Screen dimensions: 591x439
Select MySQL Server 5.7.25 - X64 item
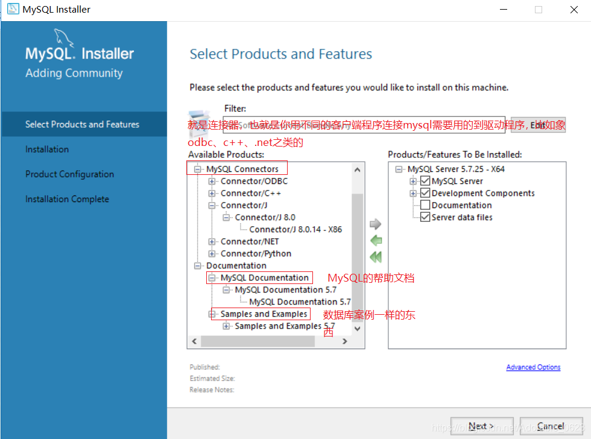456,169
